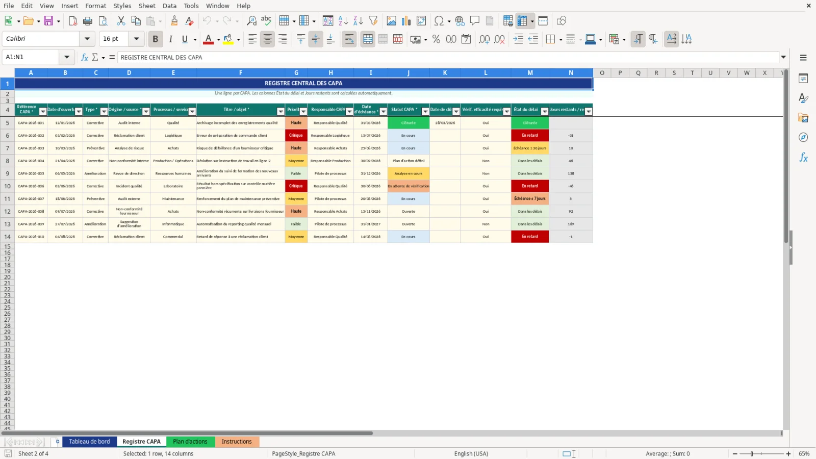Open the Sheet menu

coord(147,6)
